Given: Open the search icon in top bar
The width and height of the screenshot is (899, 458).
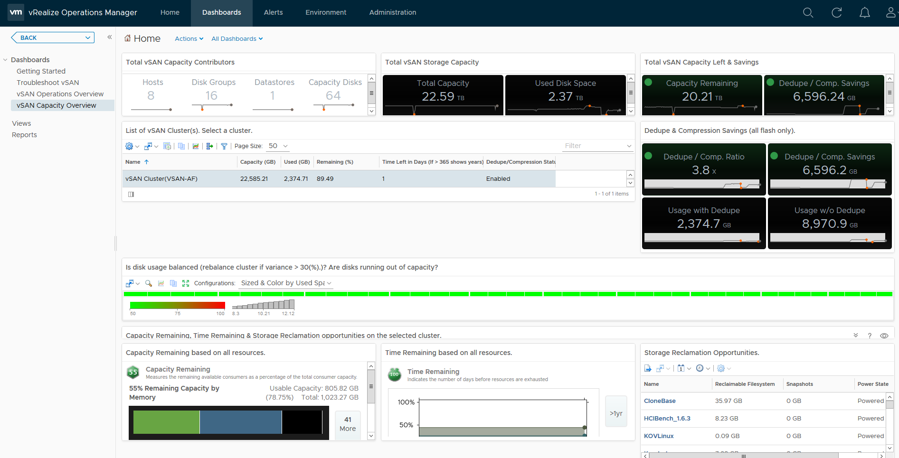Looking at the screenshot, I should click(808, 13).
